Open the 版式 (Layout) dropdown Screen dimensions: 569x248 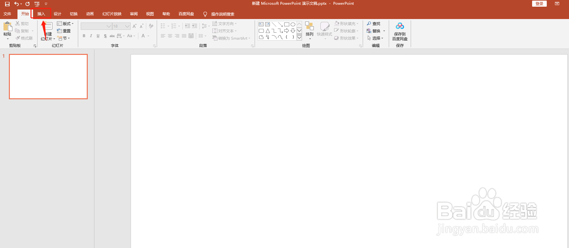(65, 23)
